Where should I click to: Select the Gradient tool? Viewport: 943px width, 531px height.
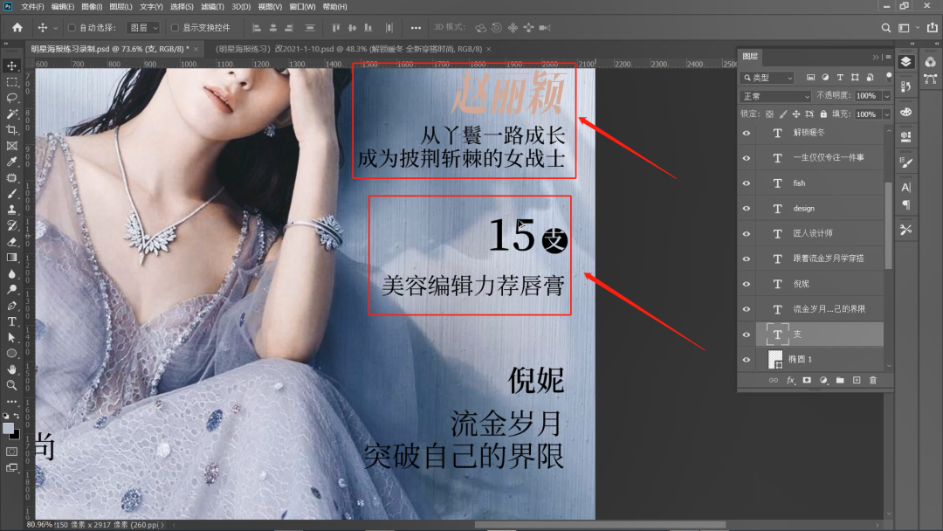point(11,258)
